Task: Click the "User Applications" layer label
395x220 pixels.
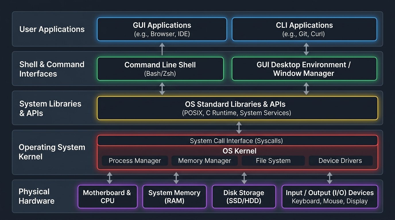Action: click(x=52, y=29)
